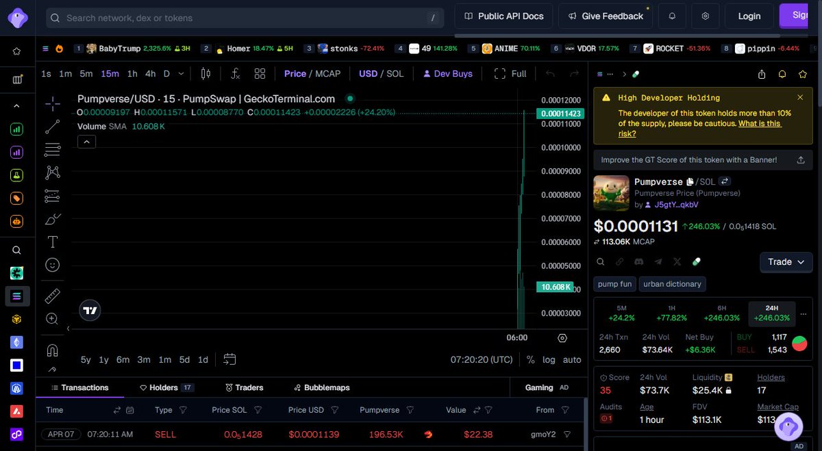Open the candlestick chart style menu
Viewport: 822px width, 451px height.
click(206, 73)
